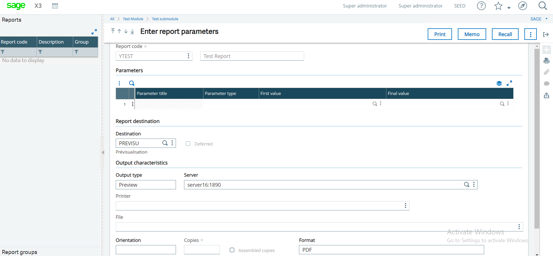Open the Server field actions menu
The image size is (553, 256).
pos(474,184)
